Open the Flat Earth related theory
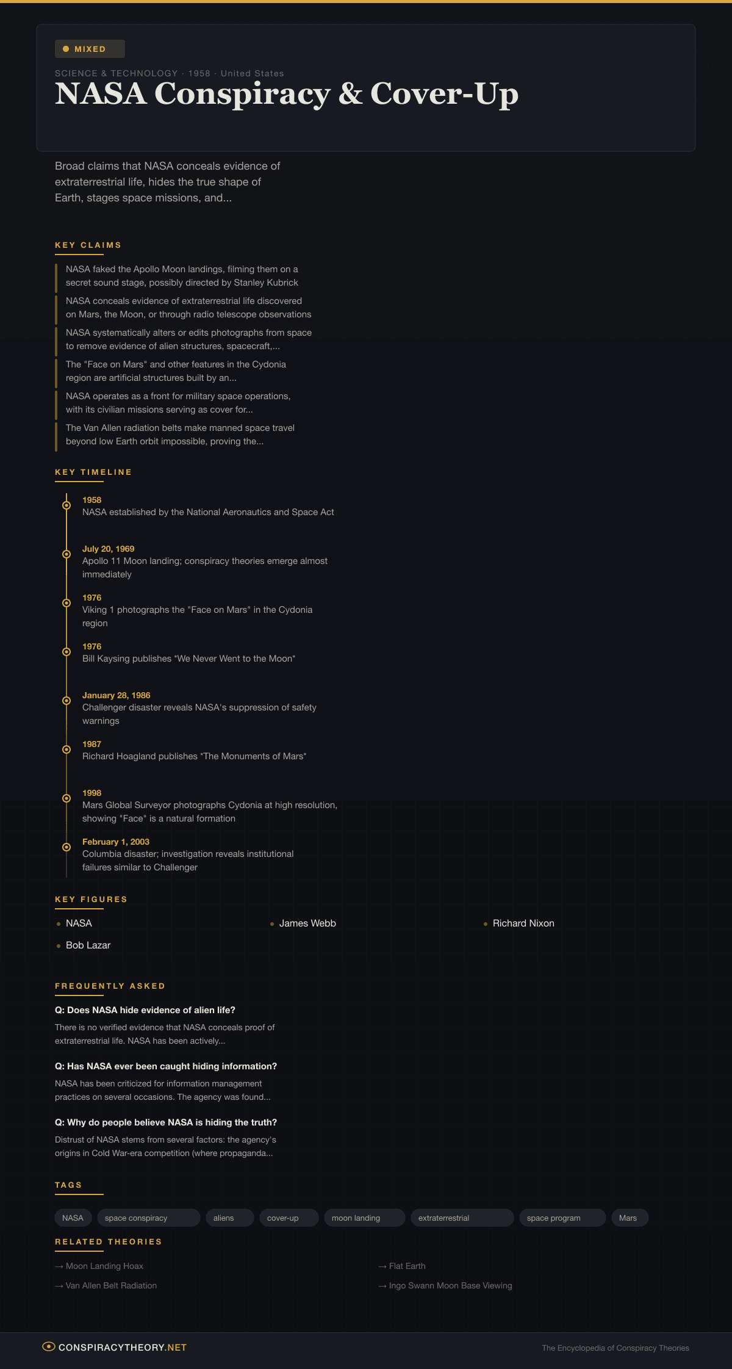 coord(407,1266)
